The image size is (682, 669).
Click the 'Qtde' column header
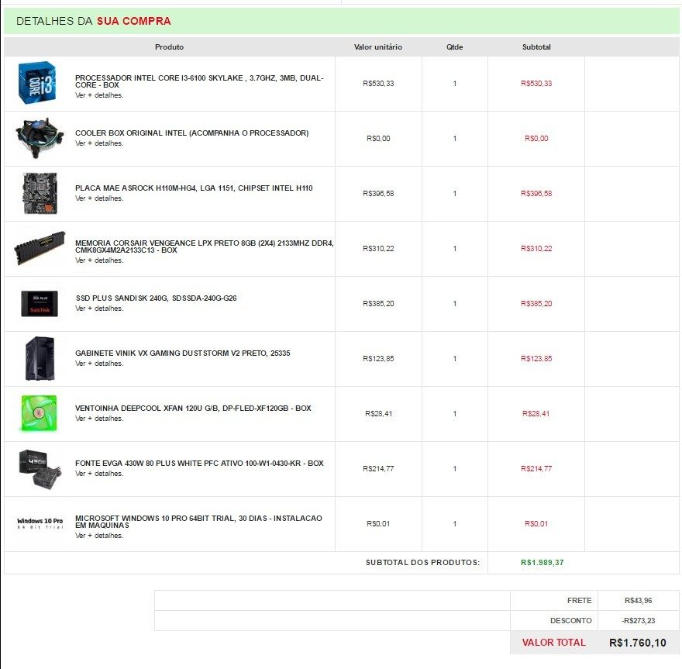[x=454, y=47]
